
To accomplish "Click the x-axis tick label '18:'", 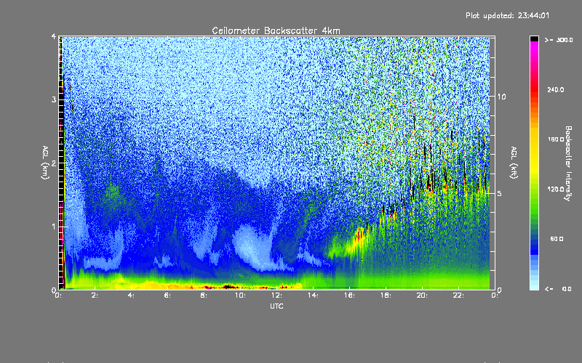I will 386,295.
